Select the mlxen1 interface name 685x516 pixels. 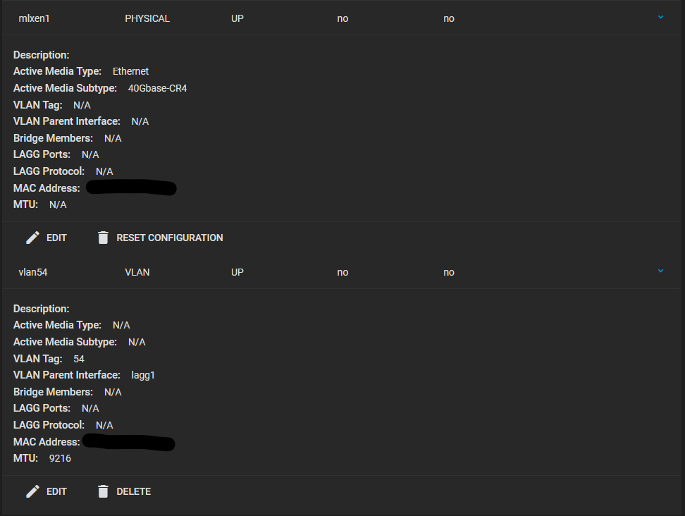click(x=34, y=18)
